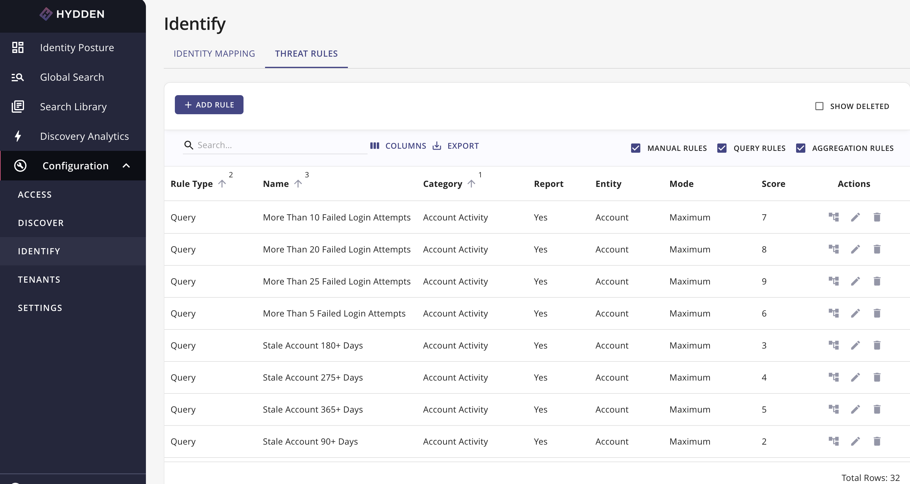Image resolution: width=910 pixels, height=484 pixels.
Task: Delete the More Than 10 Failed Login Attempts rule
Action: tap(877, 217)
